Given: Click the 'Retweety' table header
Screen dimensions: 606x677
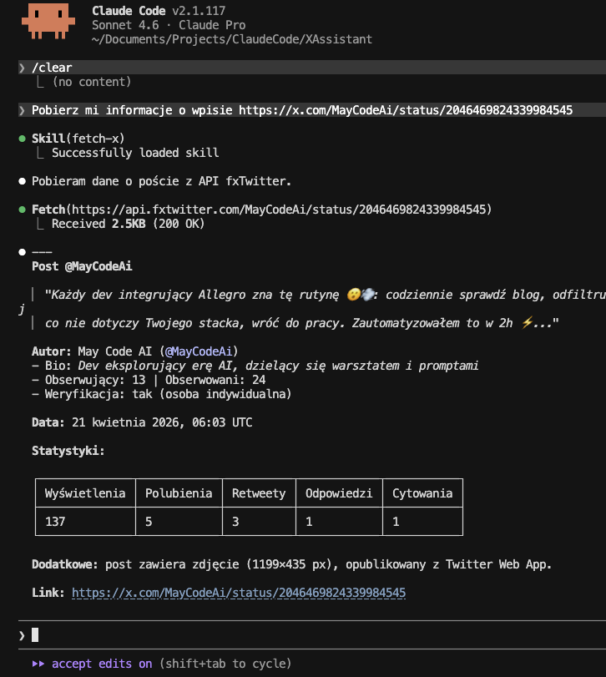Looking at the screenshot, I should pos(259,493).
